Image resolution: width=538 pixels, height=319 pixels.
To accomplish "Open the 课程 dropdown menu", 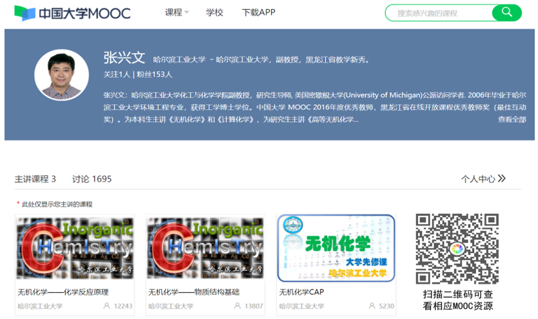I will tap(177, 12).
